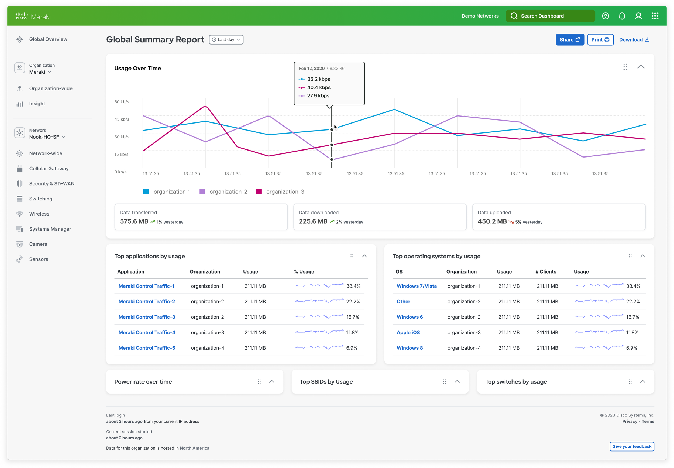
Task: Open Meraki Control Traffic-3 link
Action: click(146, 317)
